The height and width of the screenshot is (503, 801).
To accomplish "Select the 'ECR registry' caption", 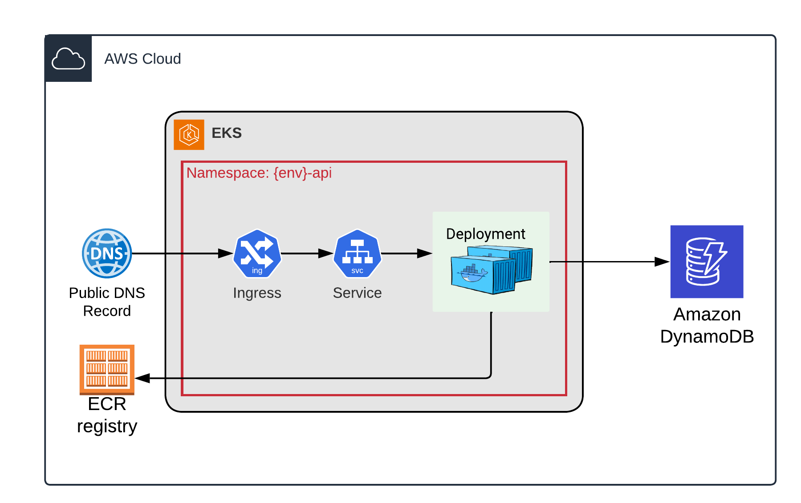I will (107, 415).
